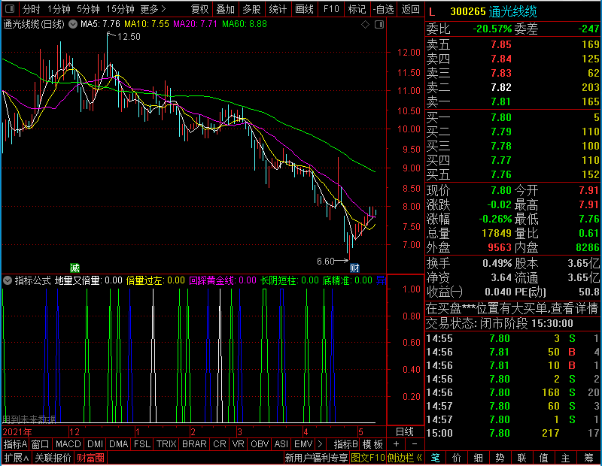Select the 细 detail tab
Image resolution: width=602 pixels, height=466 pixels.
click(479, 458)
